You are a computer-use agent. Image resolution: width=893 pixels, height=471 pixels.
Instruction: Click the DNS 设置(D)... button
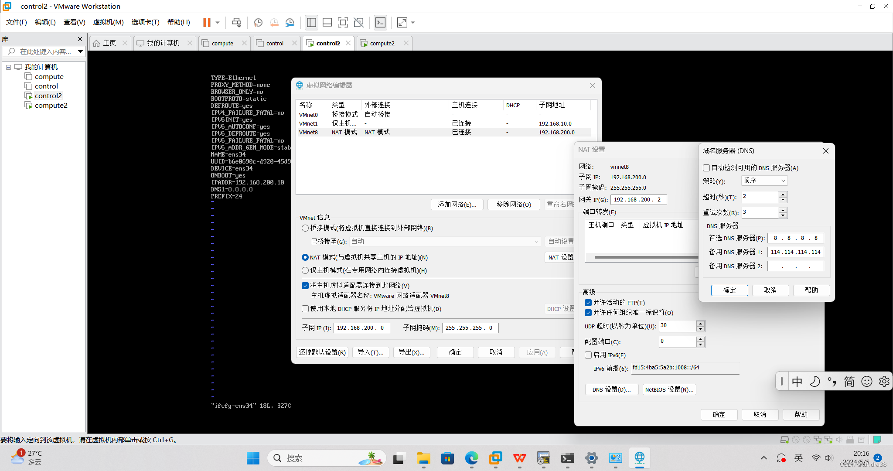[x=611, y=390]
